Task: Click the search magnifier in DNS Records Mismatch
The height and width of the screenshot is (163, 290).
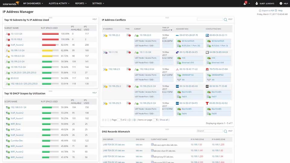Action: 225,131
